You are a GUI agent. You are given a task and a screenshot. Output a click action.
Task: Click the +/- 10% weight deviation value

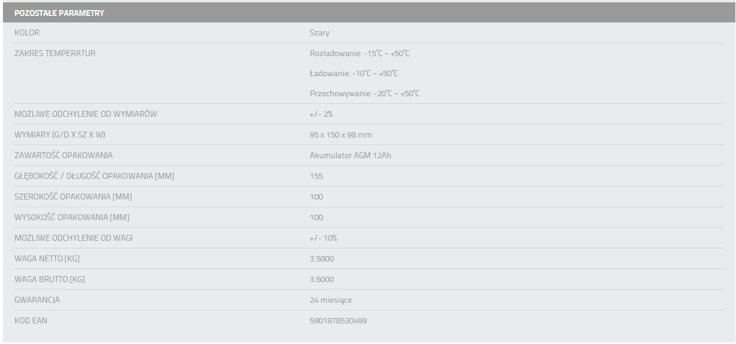323,238
